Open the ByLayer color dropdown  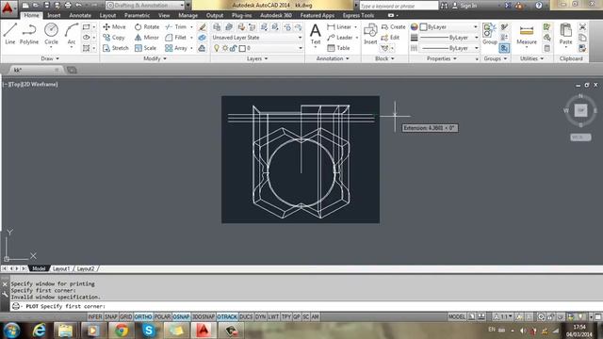pos(448,27)
